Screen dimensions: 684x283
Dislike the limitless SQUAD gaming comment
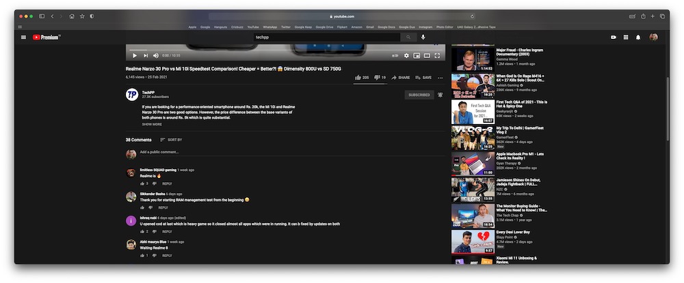click(x=154, y=184)
